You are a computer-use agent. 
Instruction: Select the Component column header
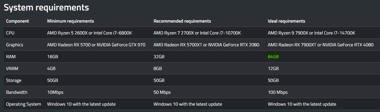pyautogui.click(x=17, y=21)
